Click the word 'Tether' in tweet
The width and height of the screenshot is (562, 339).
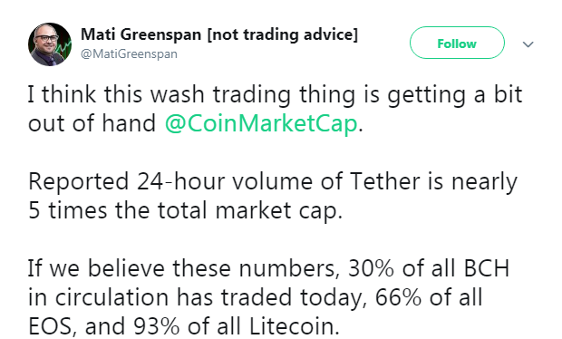click(384, 181)
